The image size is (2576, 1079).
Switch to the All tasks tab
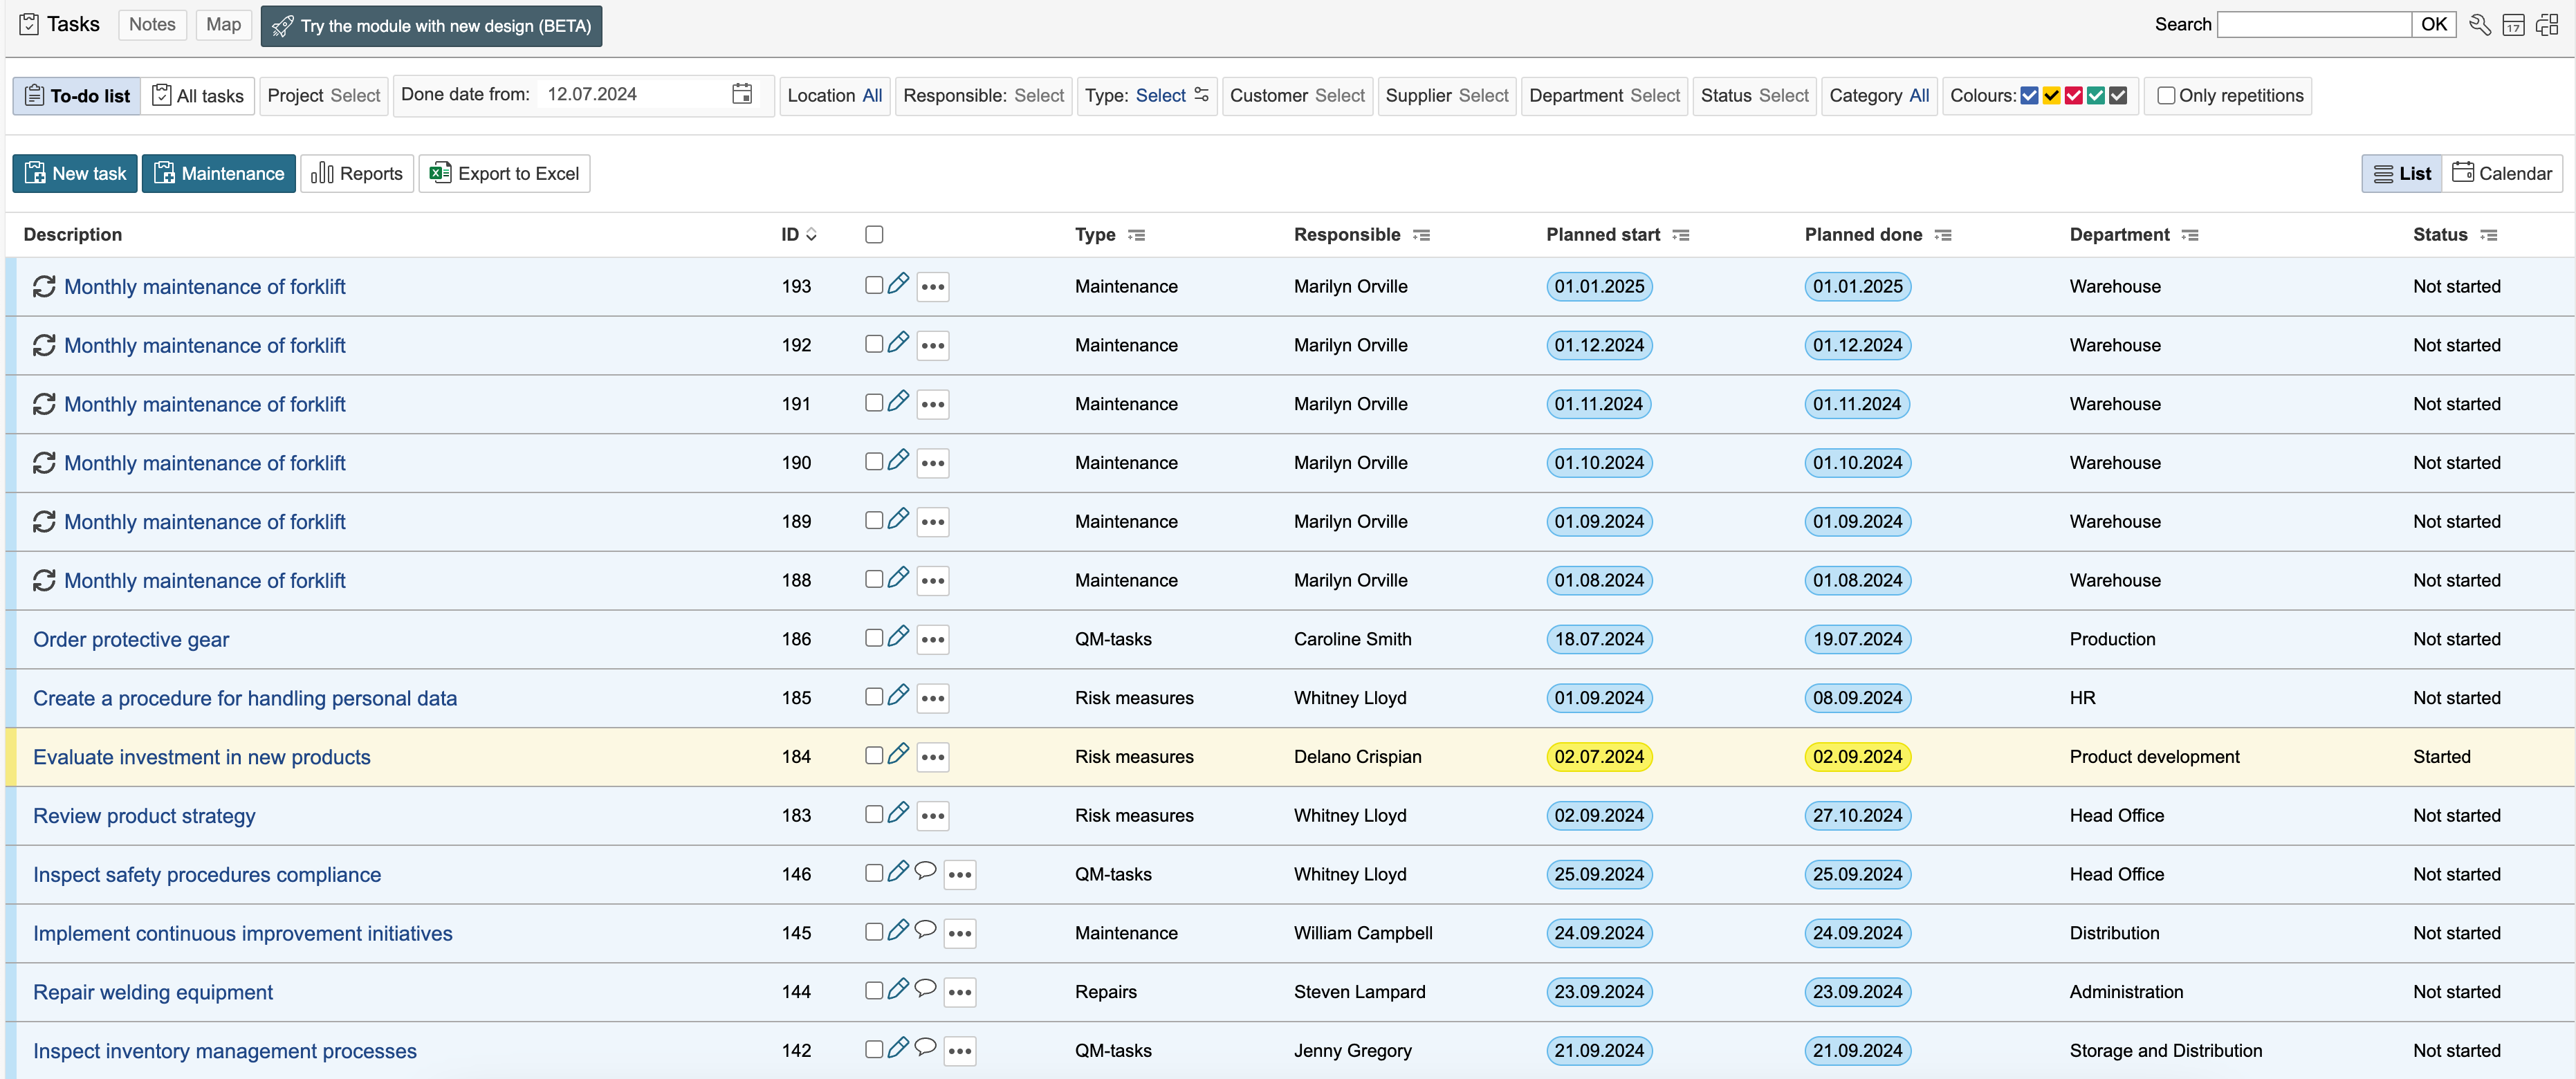pyautogui.click(x=198, y=96)
